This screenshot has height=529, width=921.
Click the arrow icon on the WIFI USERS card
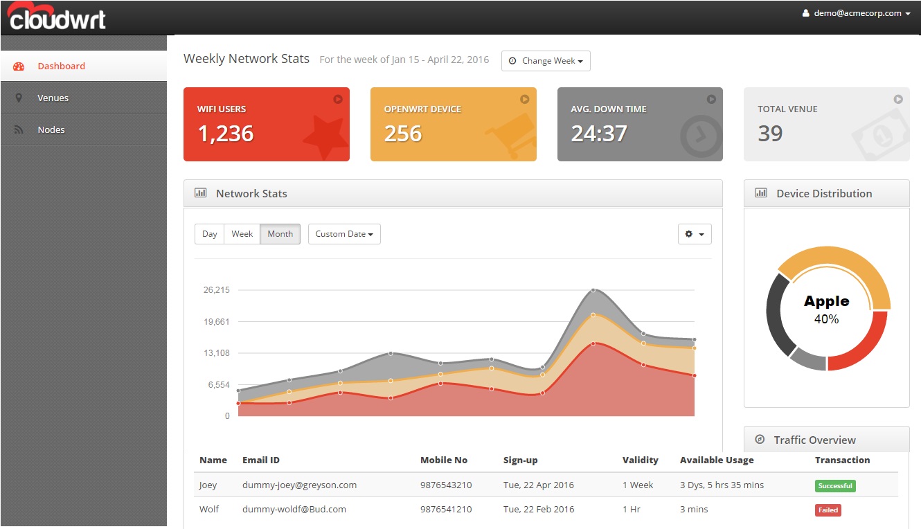coord(337,99)
